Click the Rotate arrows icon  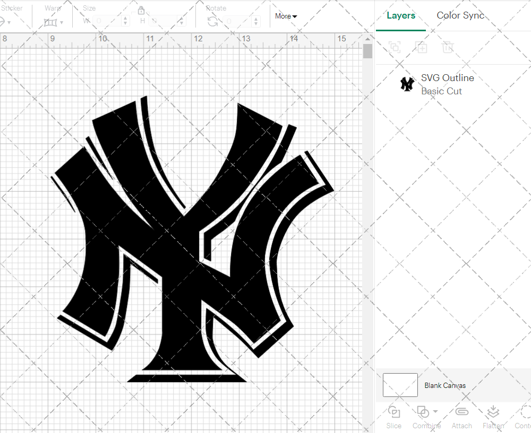click(213, 22)
